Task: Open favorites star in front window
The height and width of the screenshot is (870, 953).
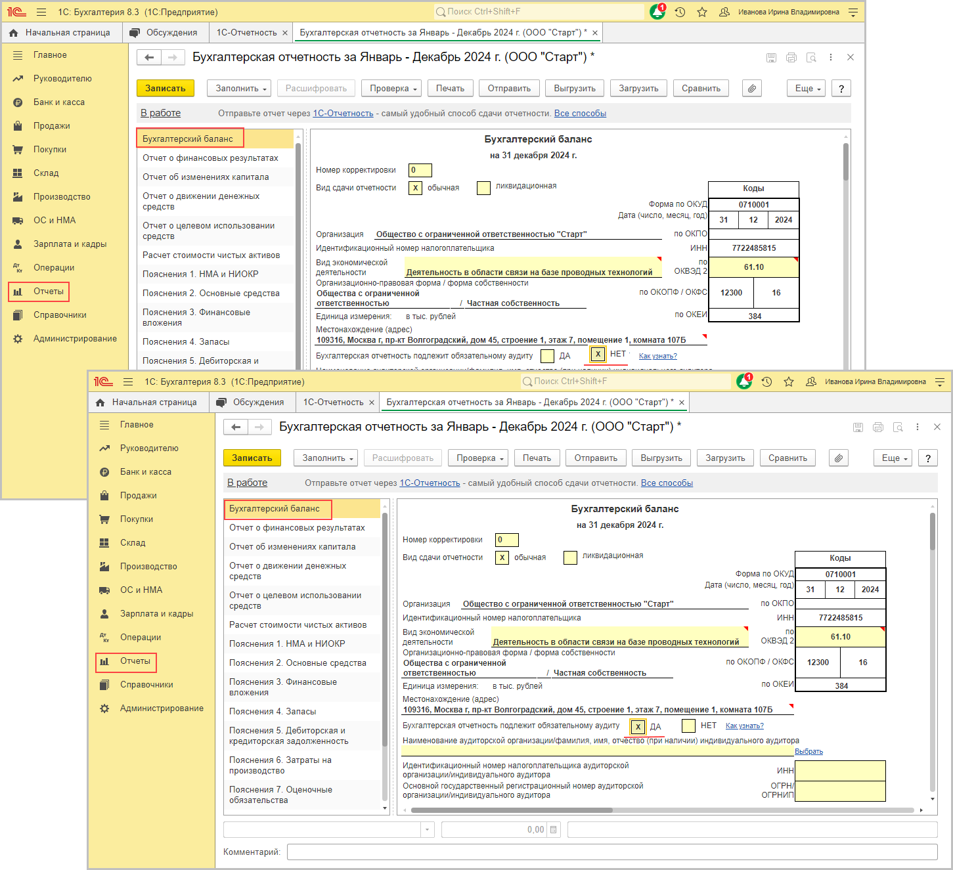Action: pyautogui.click(x=789, y=381)
